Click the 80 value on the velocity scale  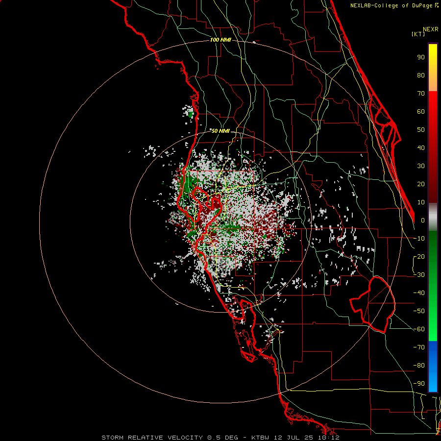coord(421,75)
